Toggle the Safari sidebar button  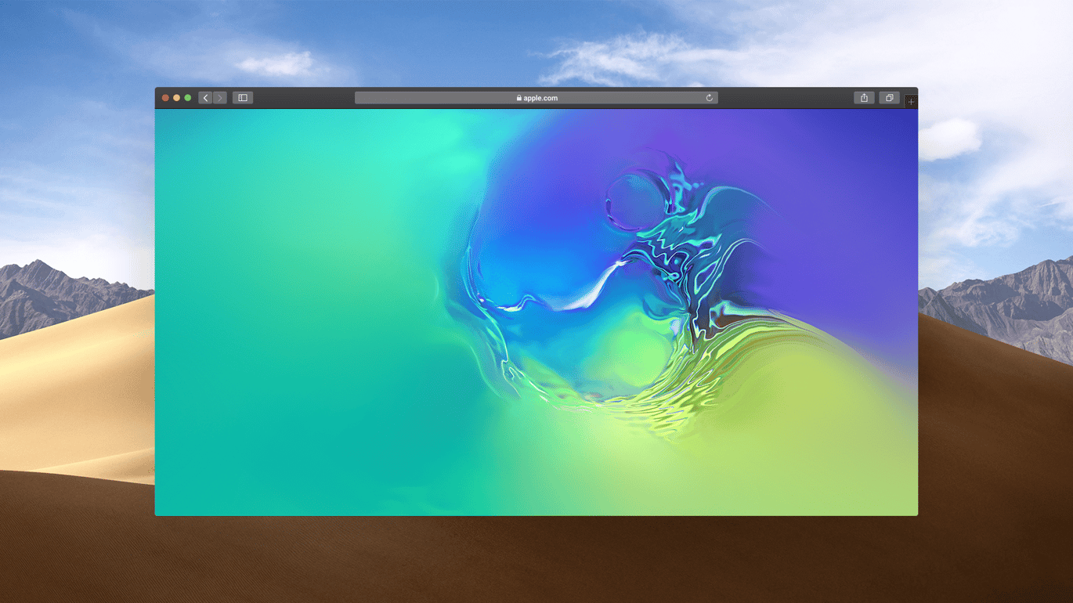pyautogui.click(x=243, y=98)
